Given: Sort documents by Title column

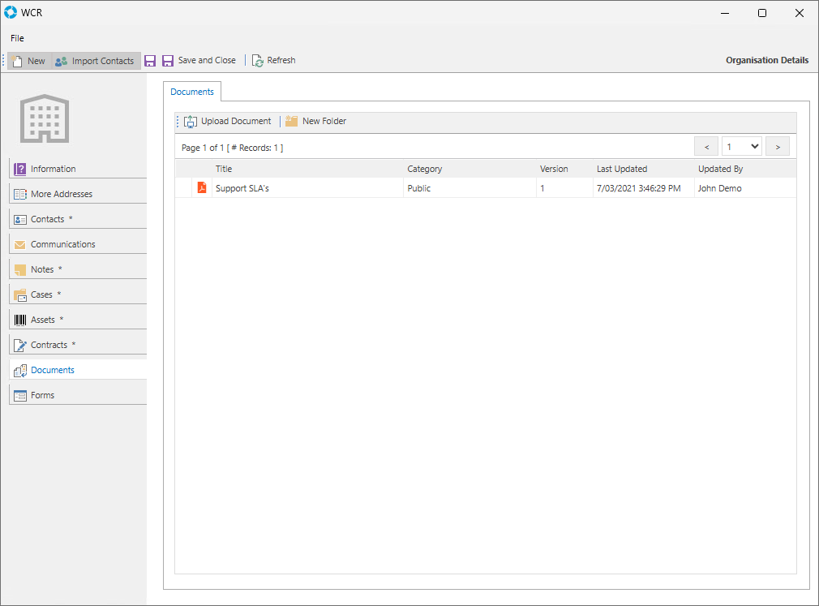Looking at the screenshot, I should pyautogui.click(x=224, y=169).
